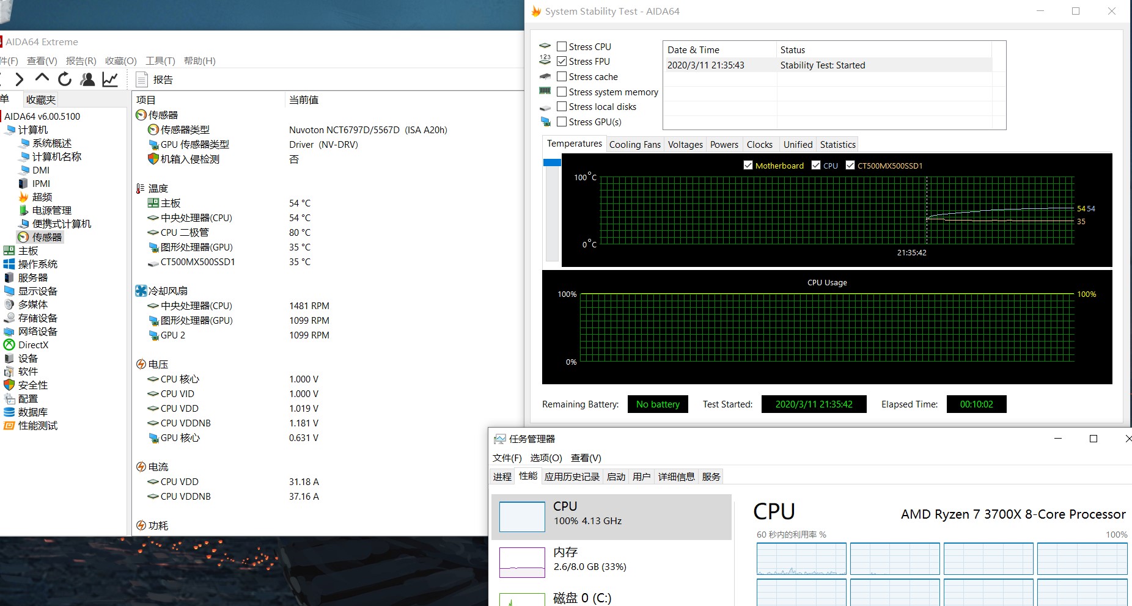Click the 报告 report icon
This screenshot has width=1132, height=606.
(142, 79)
